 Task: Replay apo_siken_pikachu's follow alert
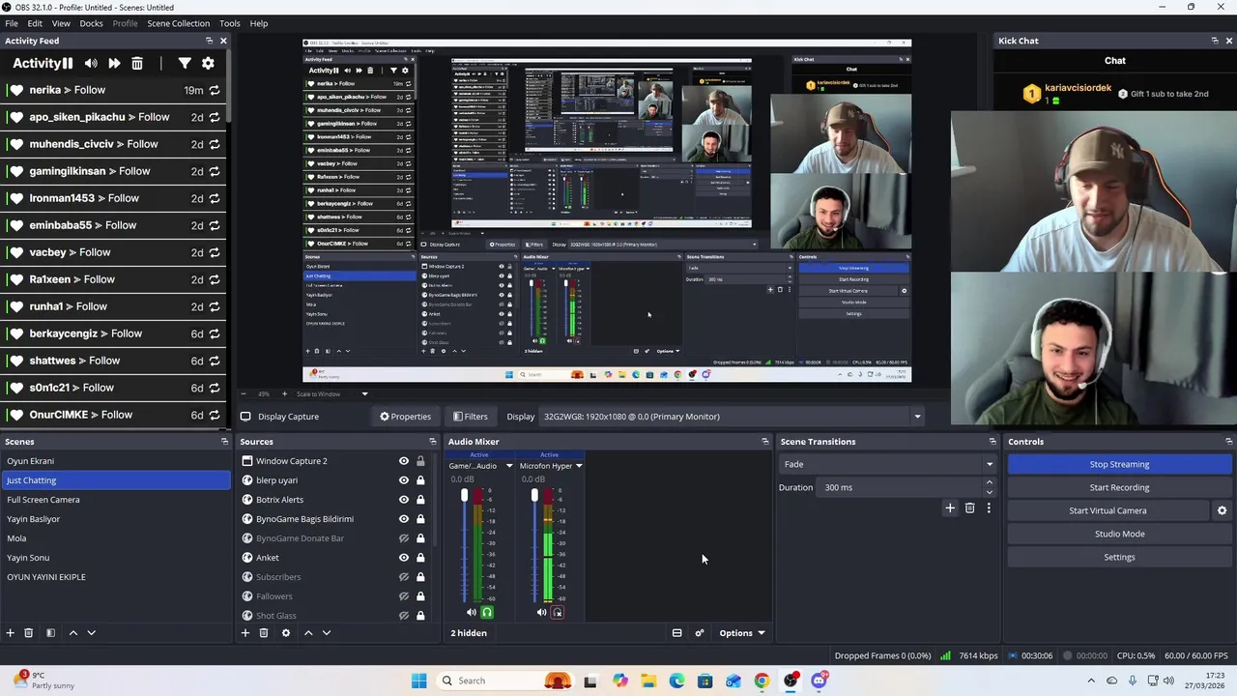point(214,117)
